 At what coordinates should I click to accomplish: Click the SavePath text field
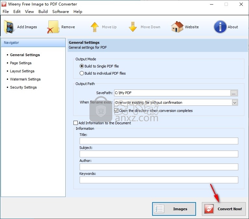(x=172, y=93)
